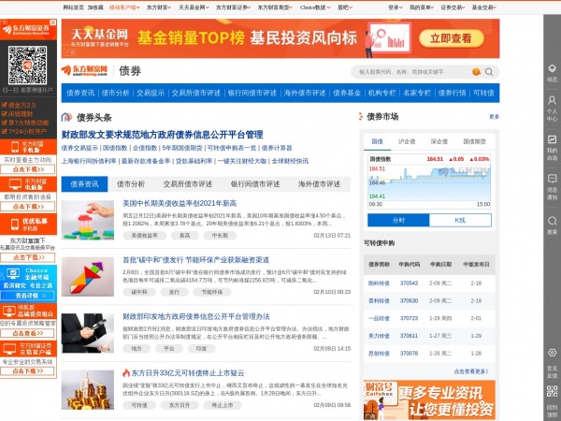This screenshot has height=421, width=561.
Task: Switch to the 交易所债市评述 news tab
Action: click(188, 184)
